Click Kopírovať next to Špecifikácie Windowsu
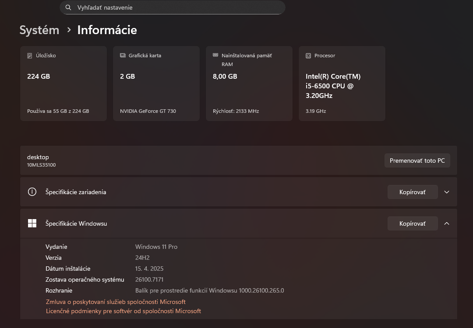Viewport: 473px width, 328px height. 412,223
